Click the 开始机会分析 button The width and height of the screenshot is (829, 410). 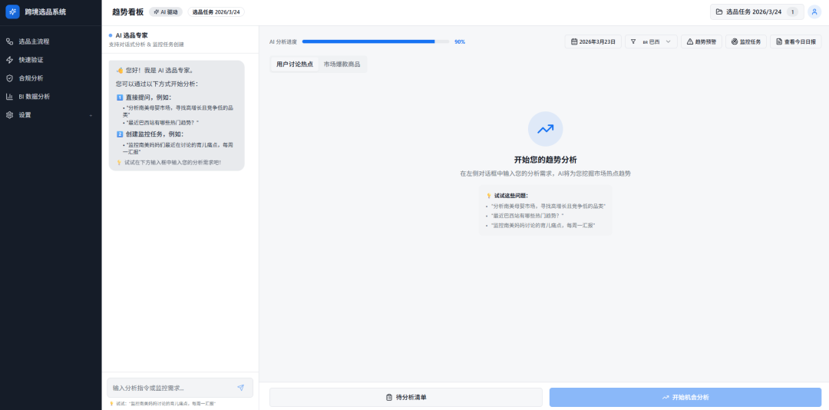click(685, 397)
